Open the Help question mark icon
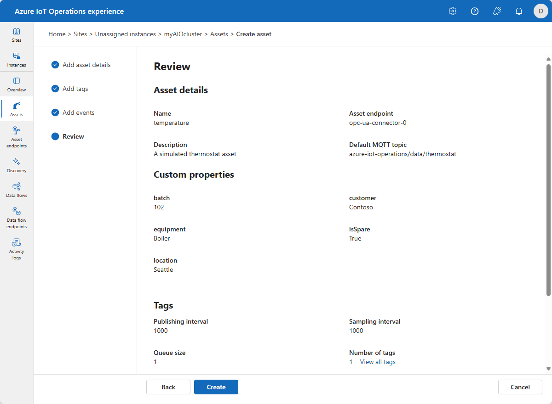 (475, 11)
